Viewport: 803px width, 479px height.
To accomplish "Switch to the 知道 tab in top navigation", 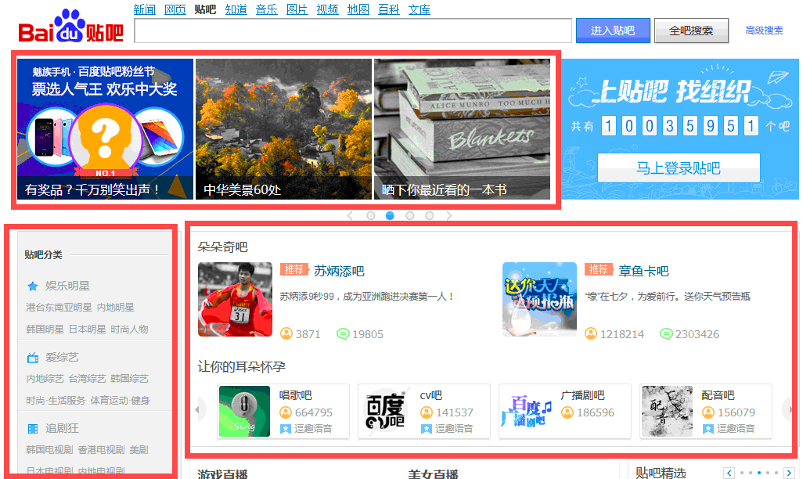I will [236, 9].
